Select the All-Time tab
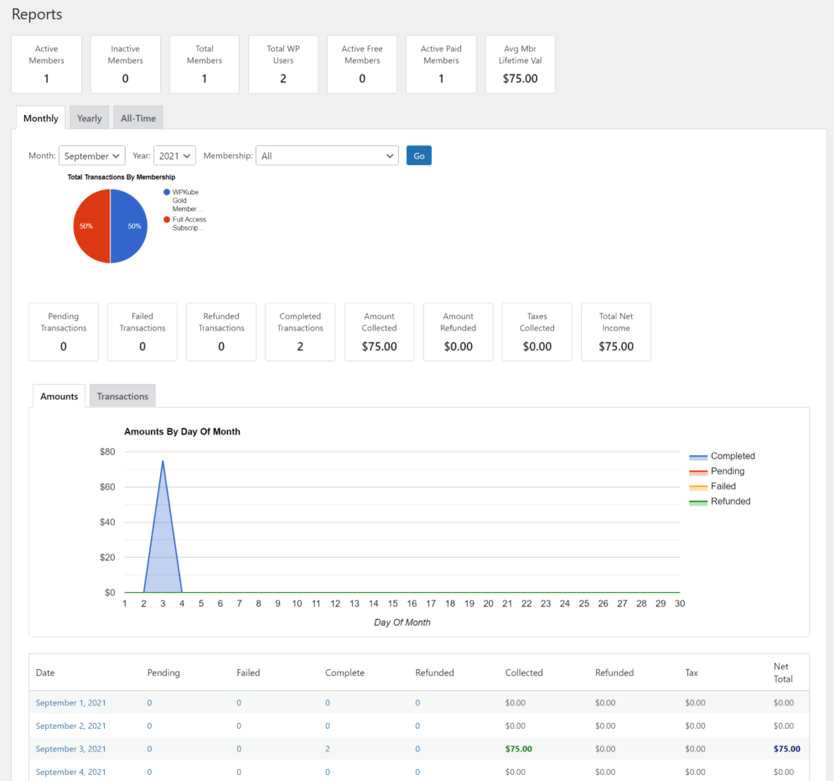 pos(137,117)
